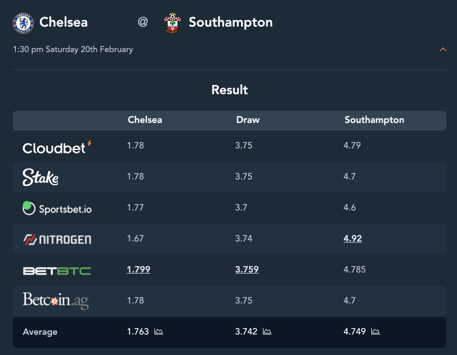
Task: Select Nitrogen's best Southampton odds 4.92
Action: click(353, 238)
